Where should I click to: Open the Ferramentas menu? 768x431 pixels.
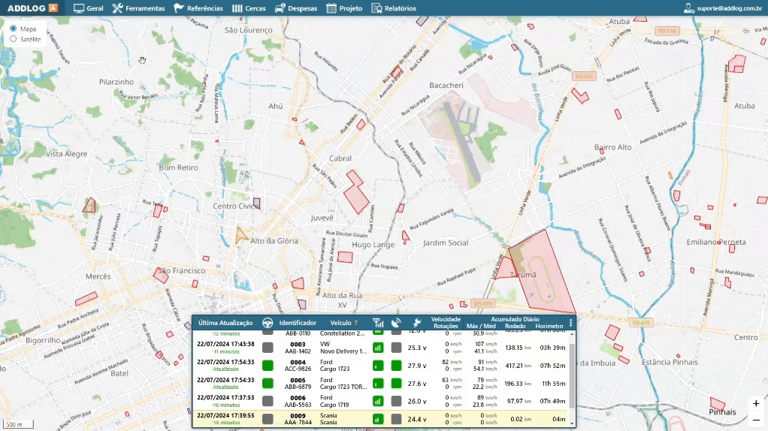tap(138, 8)
